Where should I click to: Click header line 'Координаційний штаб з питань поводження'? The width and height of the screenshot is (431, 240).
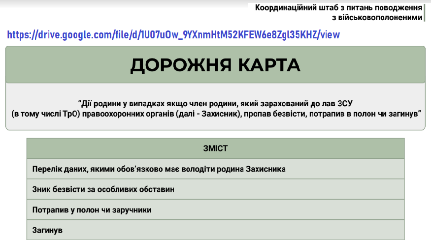point(338,8)
